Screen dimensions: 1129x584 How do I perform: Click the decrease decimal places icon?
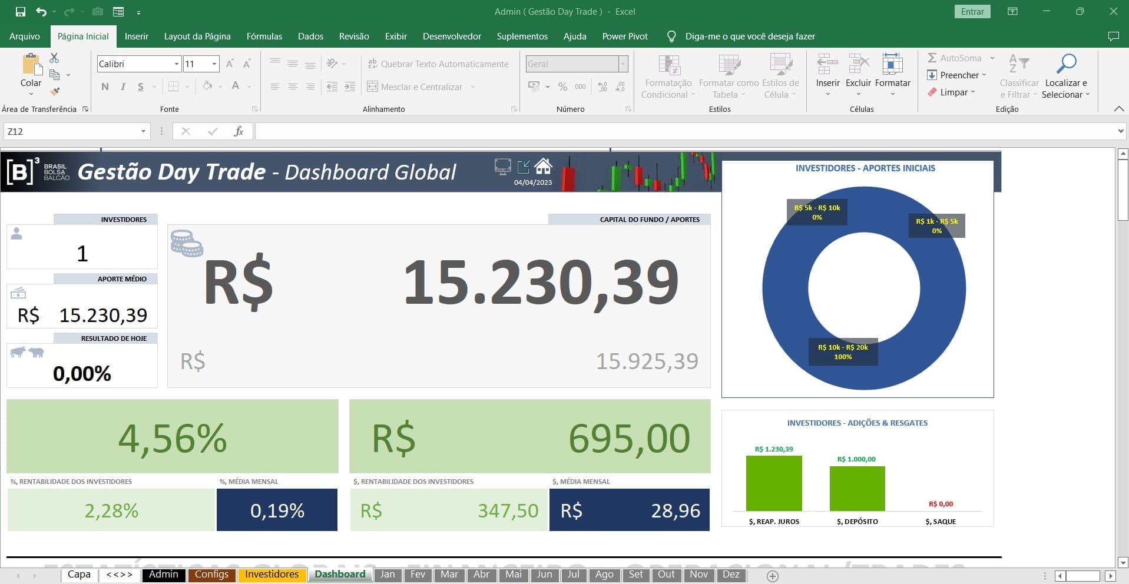point(620,87)
